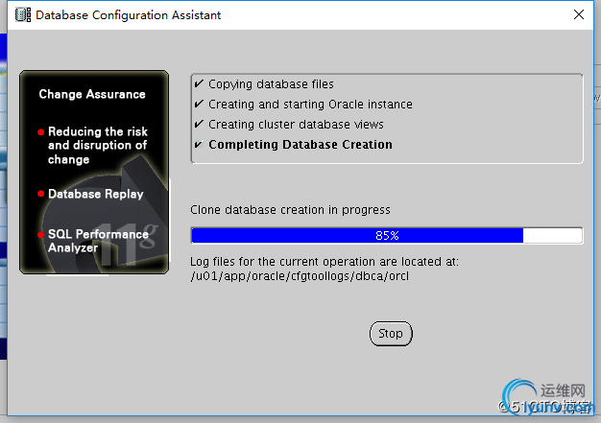Select 'Creating cluster database views' step

tap(296, 125)
